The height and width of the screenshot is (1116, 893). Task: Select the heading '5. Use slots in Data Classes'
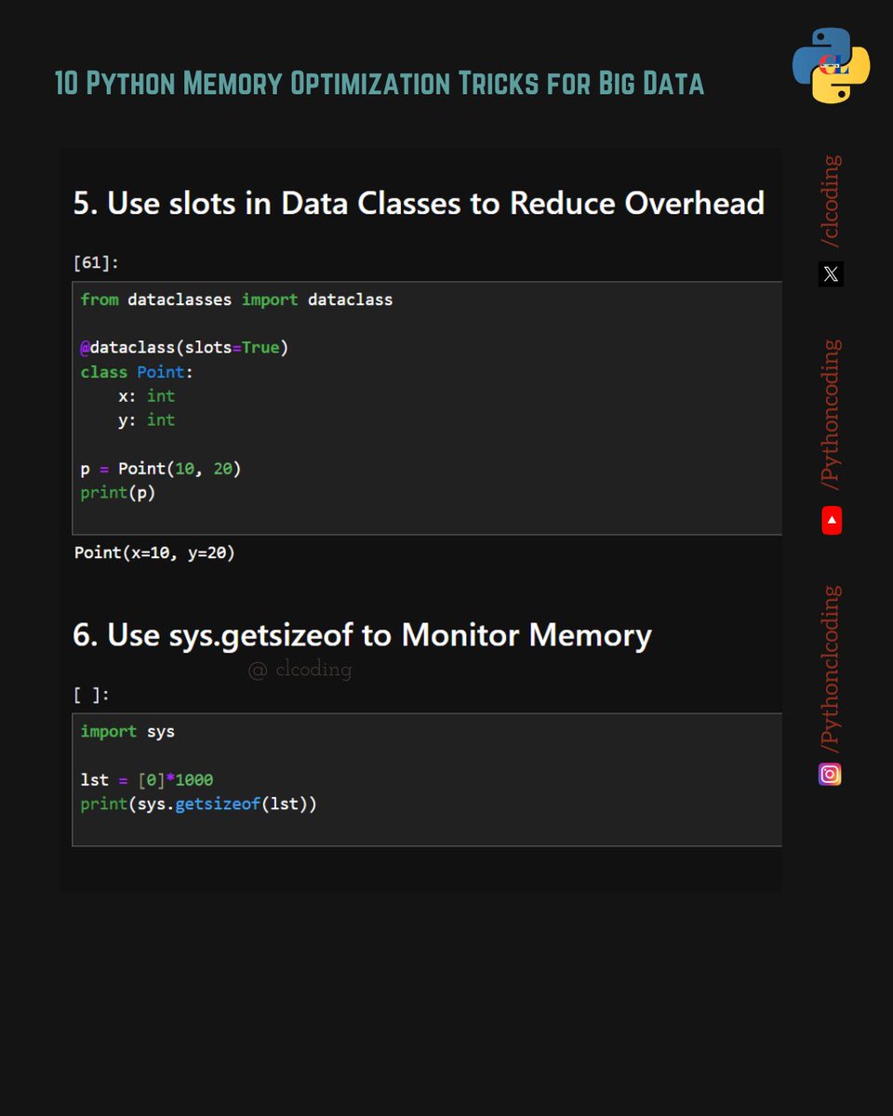419,203
